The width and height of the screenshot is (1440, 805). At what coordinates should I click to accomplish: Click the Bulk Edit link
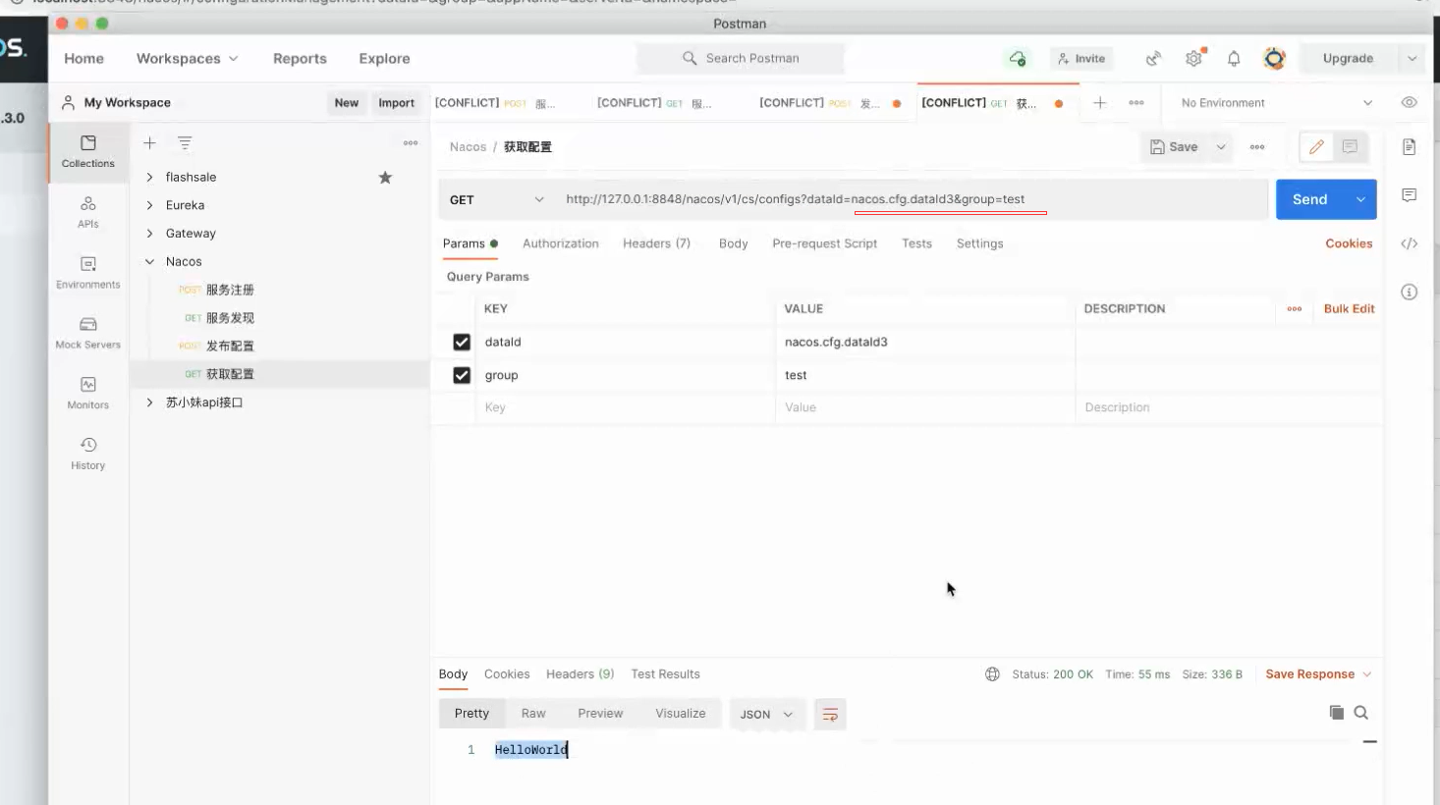point(1349,309)
